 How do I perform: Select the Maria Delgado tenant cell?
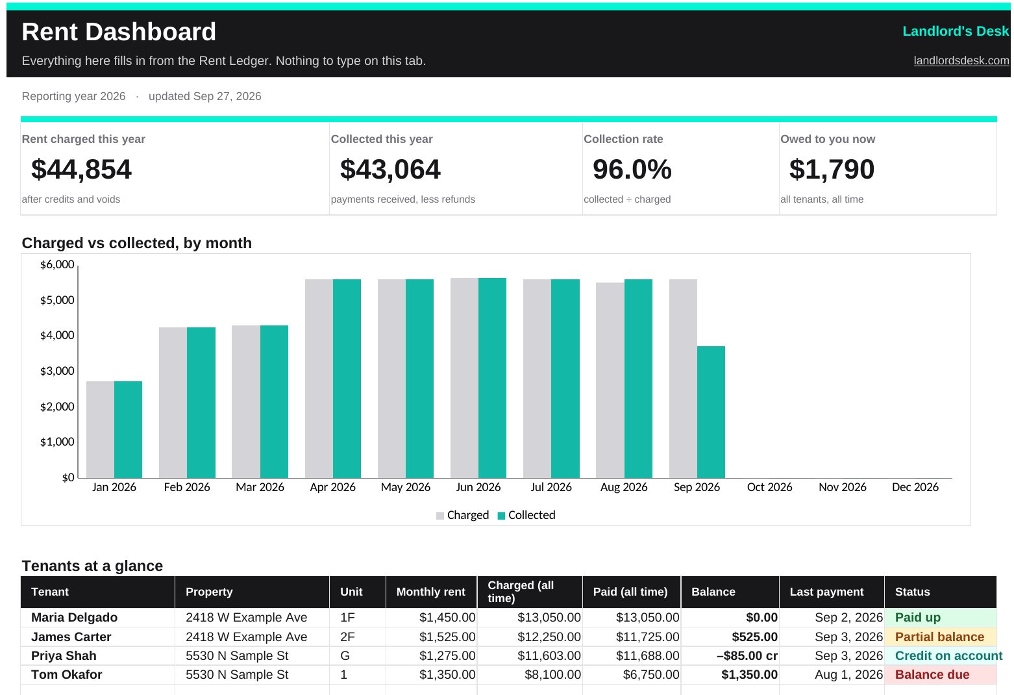98,618
